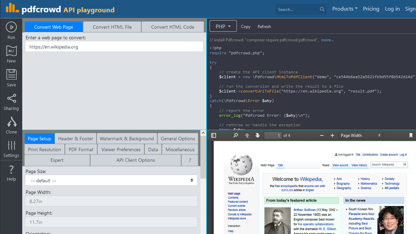
Task: Open the Print Resolution tab
Action: (45, 149)
